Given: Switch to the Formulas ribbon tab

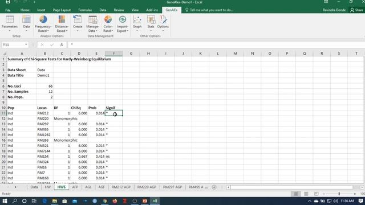Looking at the screenshot, I should pos(85,10).
